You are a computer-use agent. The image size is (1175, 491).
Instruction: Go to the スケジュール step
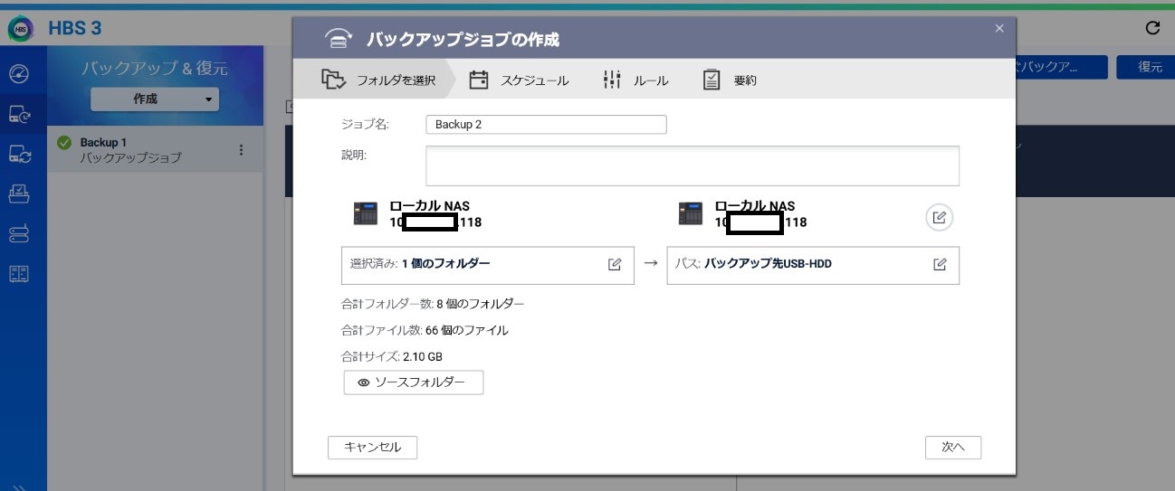[x=520, y=80]
